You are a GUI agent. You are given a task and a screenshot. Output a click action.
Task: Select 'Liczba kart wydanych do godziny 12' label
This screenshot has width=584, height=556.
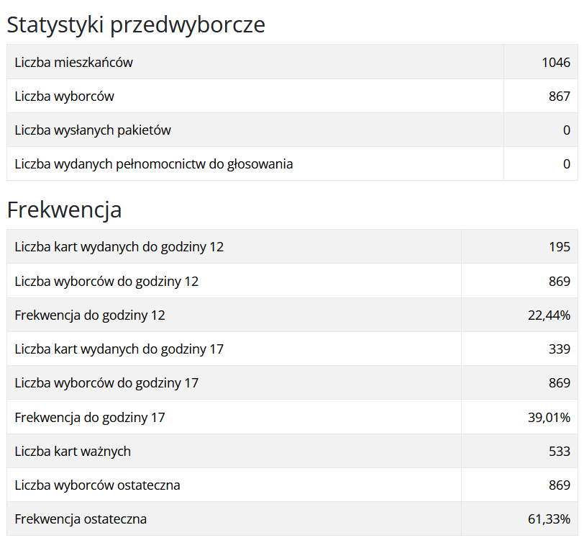point(119,247)
